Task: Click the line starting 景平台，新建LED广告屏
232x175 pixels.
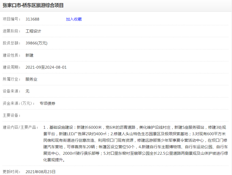Action: pos(134,134)
